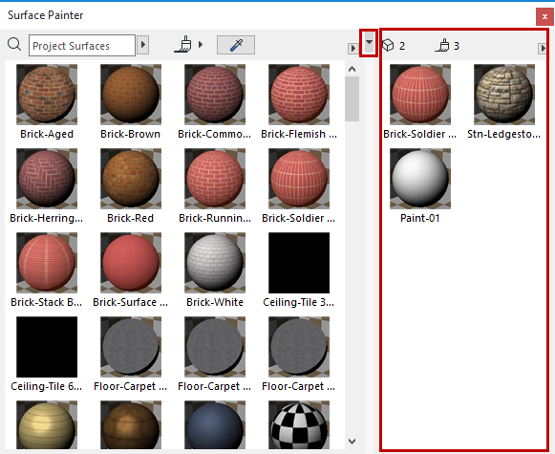The height and width of the screenshot is (454, 555).
Task: Click the Paint-01 label text
Action: coord(420,218)
